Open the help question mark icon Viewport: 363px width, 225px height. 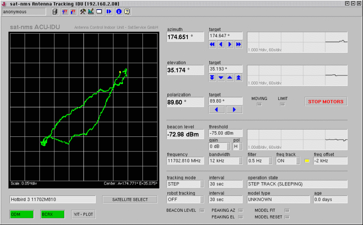(127, 11)
